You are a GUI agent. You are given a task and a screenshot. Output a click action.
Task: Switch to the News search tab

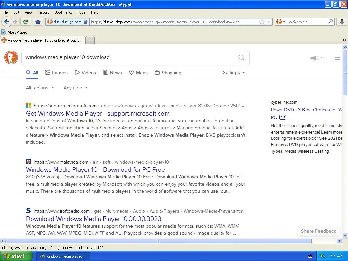pos(112,73)
